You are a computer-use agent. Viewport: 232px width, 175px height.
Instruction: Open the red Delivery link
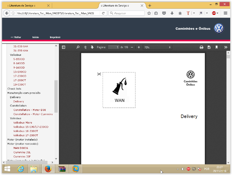click(x=18, y=101)
